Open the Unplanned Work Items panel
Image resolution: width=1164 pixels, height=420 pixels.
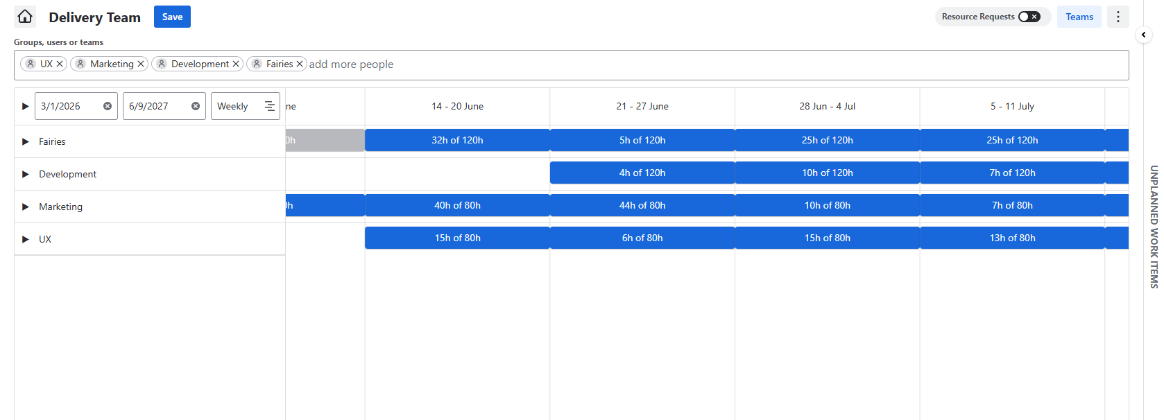[1154, 227]
